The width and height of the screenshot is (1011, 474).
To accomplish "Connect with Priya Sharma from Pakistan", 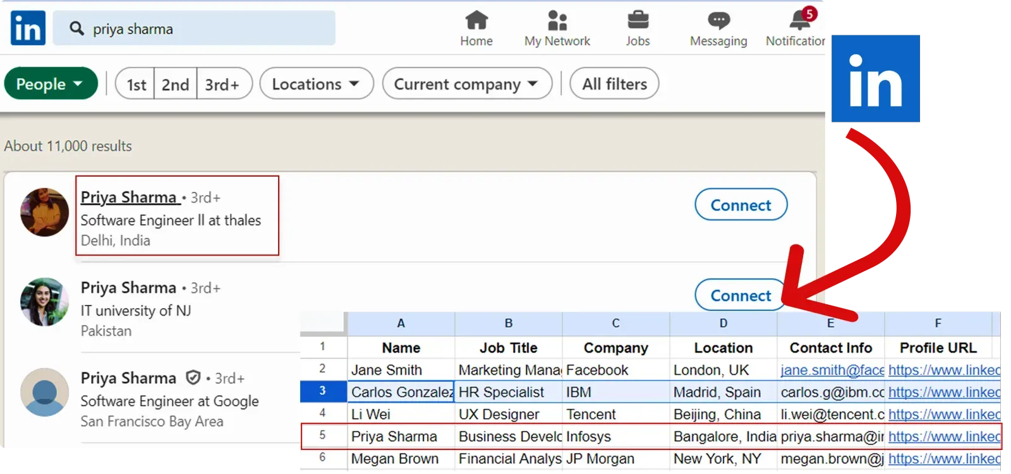I will [741, 295].
